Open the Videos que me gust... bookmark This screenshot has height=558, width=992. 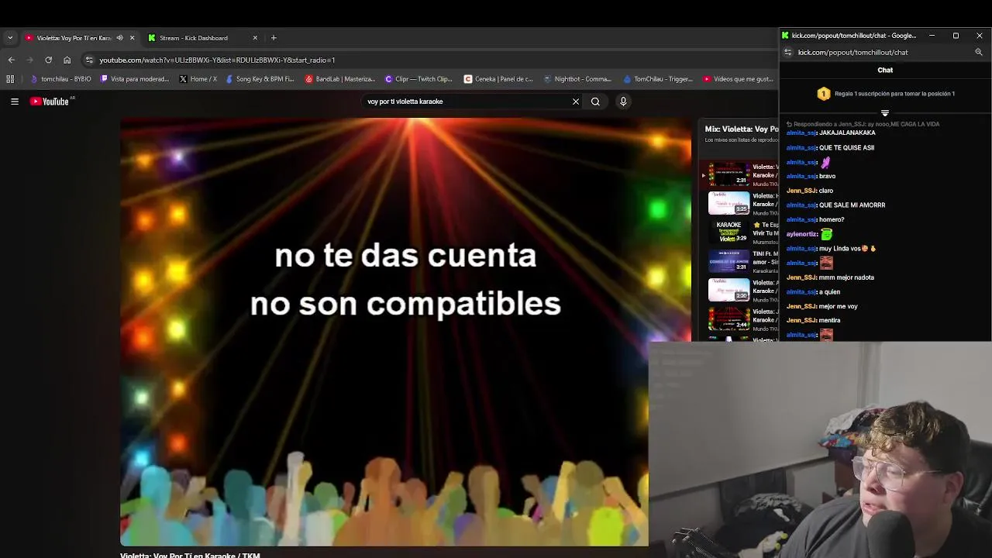738,79
